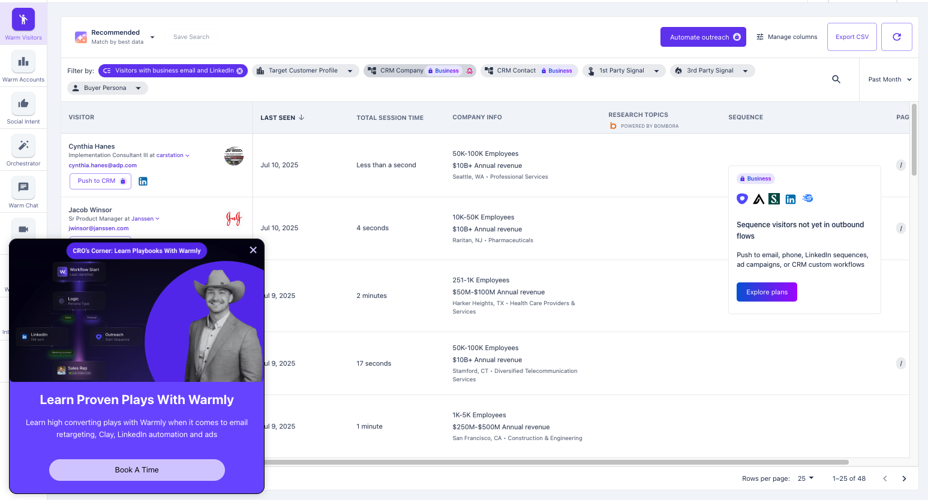
Task: Open Orchestrator section
Action: pos(23,150)
